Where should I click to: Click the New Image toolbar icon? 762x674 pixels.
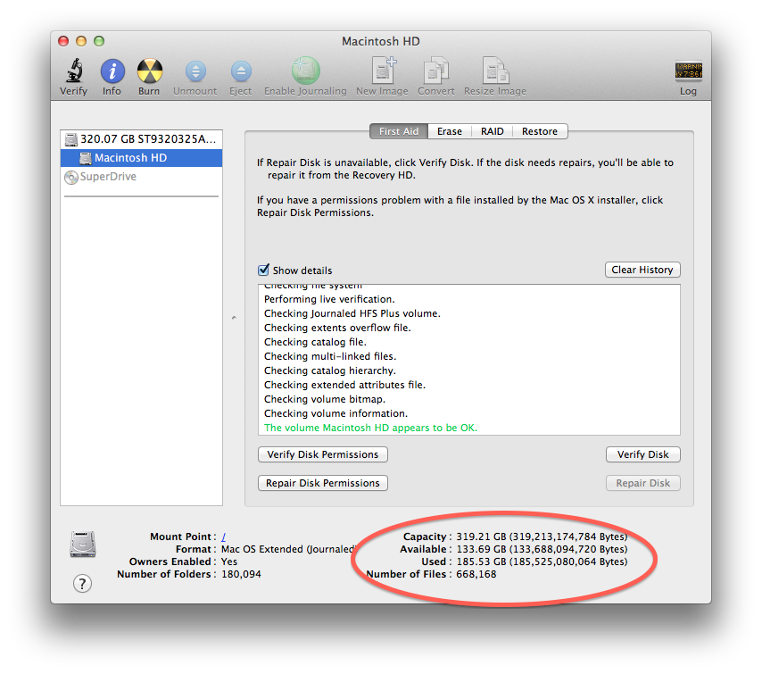tap(384, 71)
